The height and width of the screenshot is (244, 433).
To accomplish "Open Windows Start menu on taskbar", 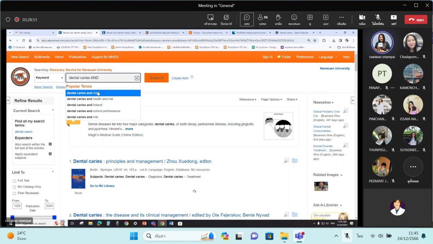I will click(x=134, y=236).
